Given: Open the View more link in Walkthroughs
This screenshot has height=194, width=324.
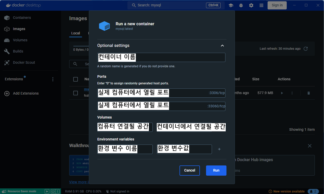Looking at the screenshot, I should click(79, 182).
